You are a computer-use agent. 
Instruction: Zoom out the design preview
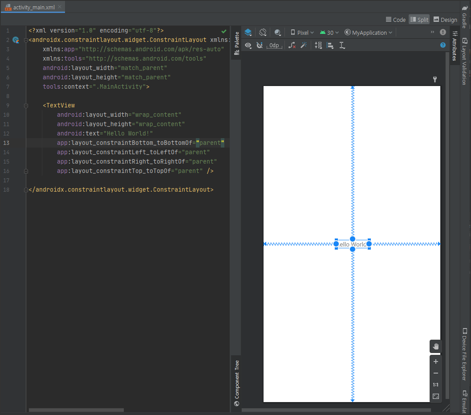point(435,373)
